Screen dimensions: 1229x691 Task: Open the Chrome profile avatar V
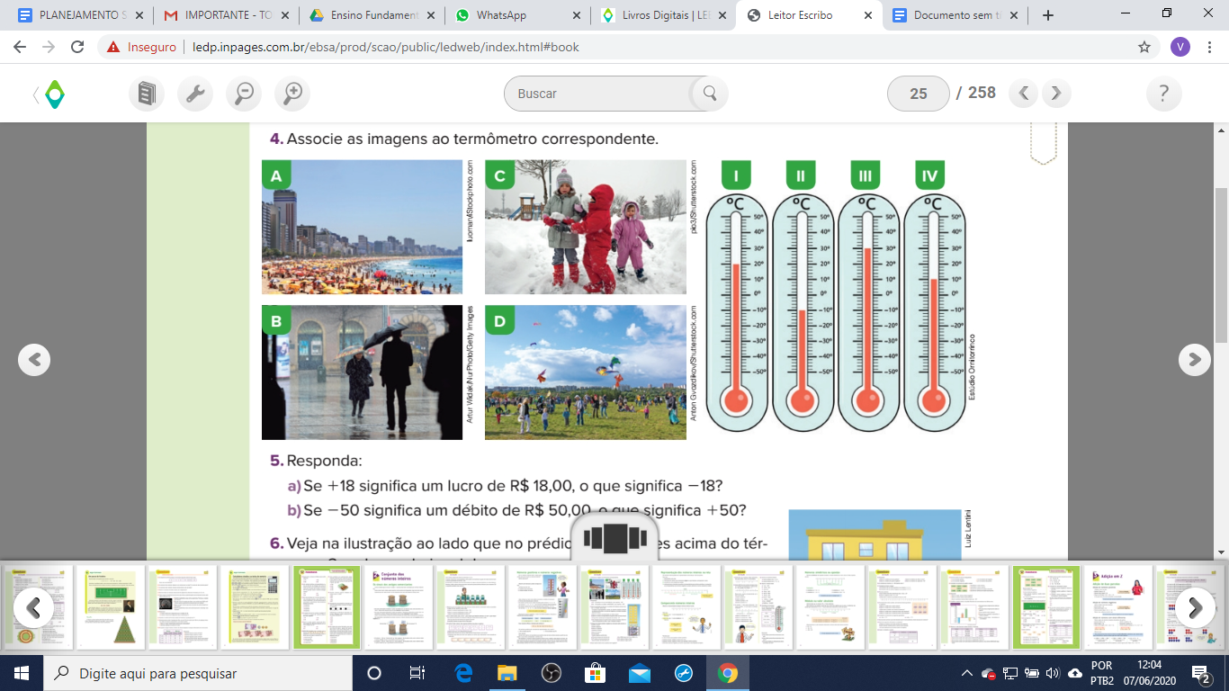(1180, 47)
